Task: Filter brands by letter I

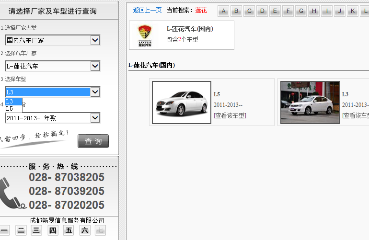Action: tap(327, 11)
